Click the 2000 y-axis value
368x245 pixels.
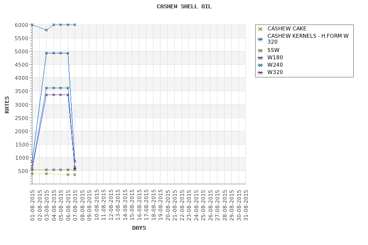(x=22, y=131)
